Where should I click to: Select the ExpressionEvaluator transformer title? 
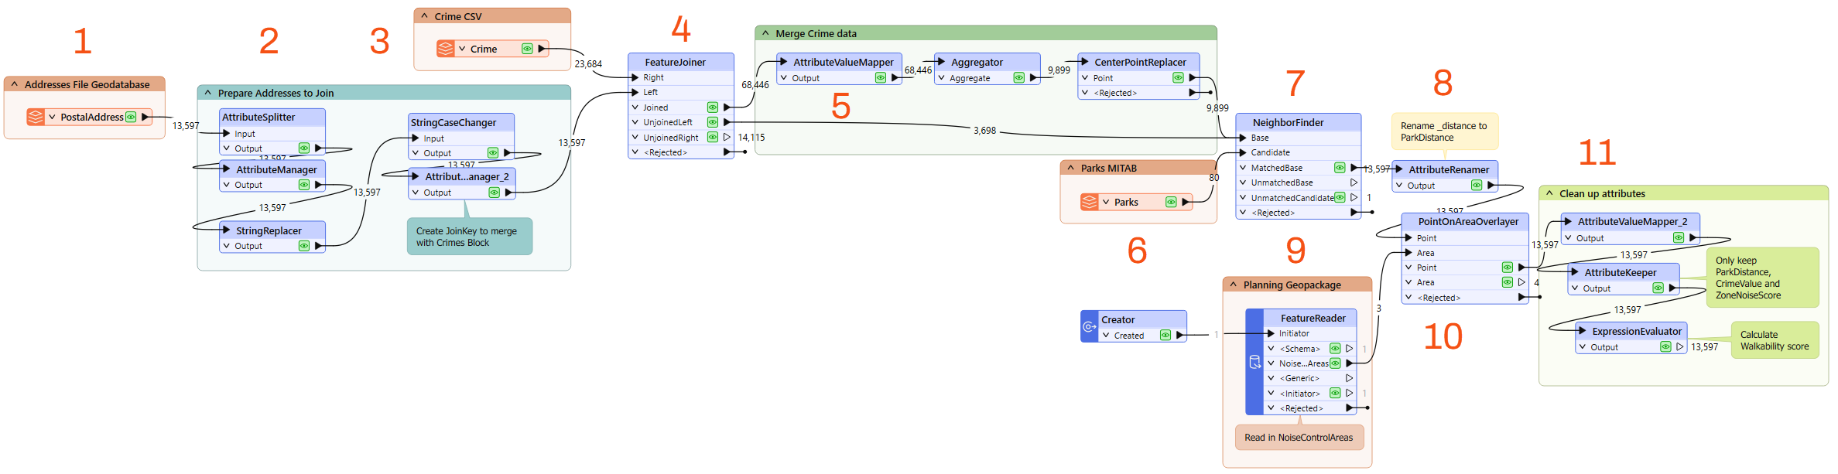point(1637,331)
